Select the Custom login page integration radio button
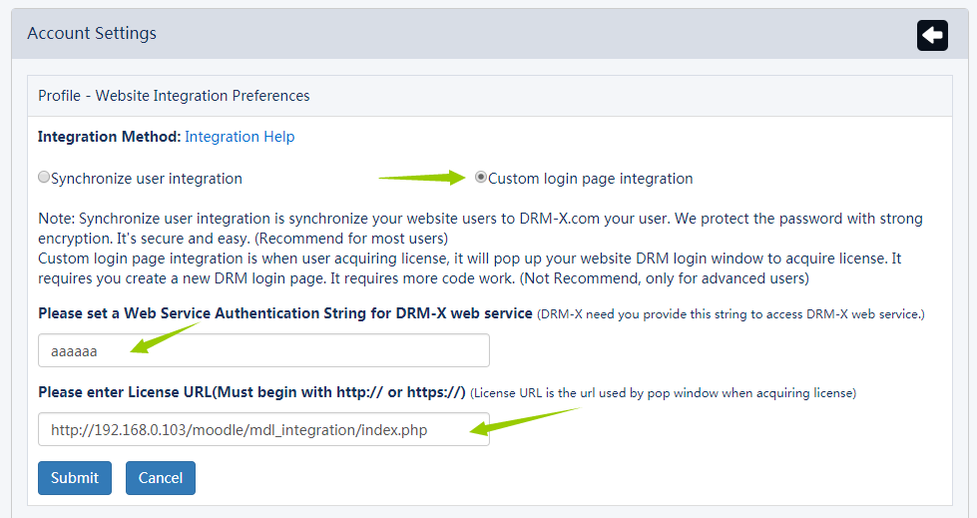Viewport: 977px width, 518px height. [x=481, y=178]
